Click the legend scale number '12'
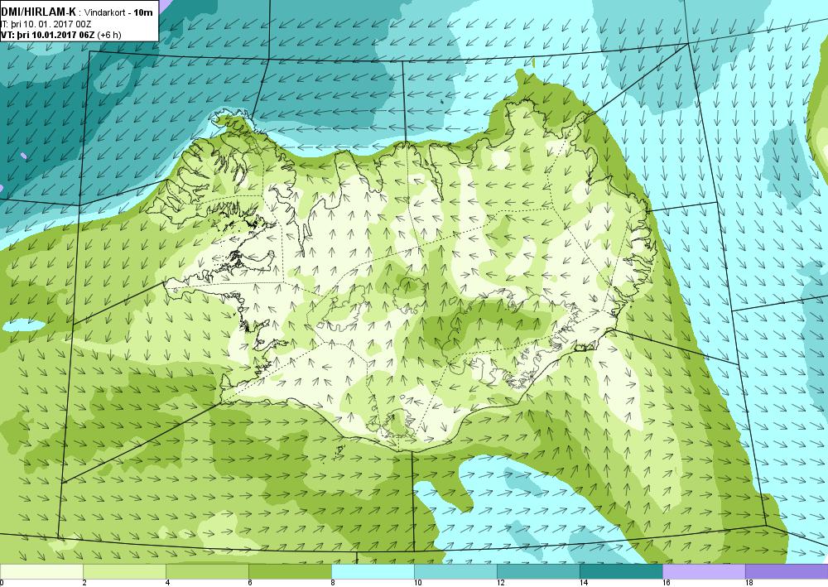828x587 pixels. pyautogui.click(x=501, y=583)
